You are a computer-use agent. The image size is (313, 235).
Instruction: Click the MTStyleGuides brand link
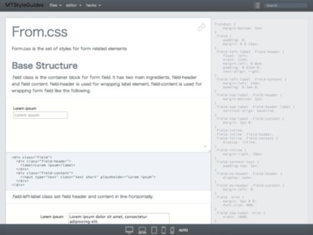pyautogui.click(x=24, y=5)
